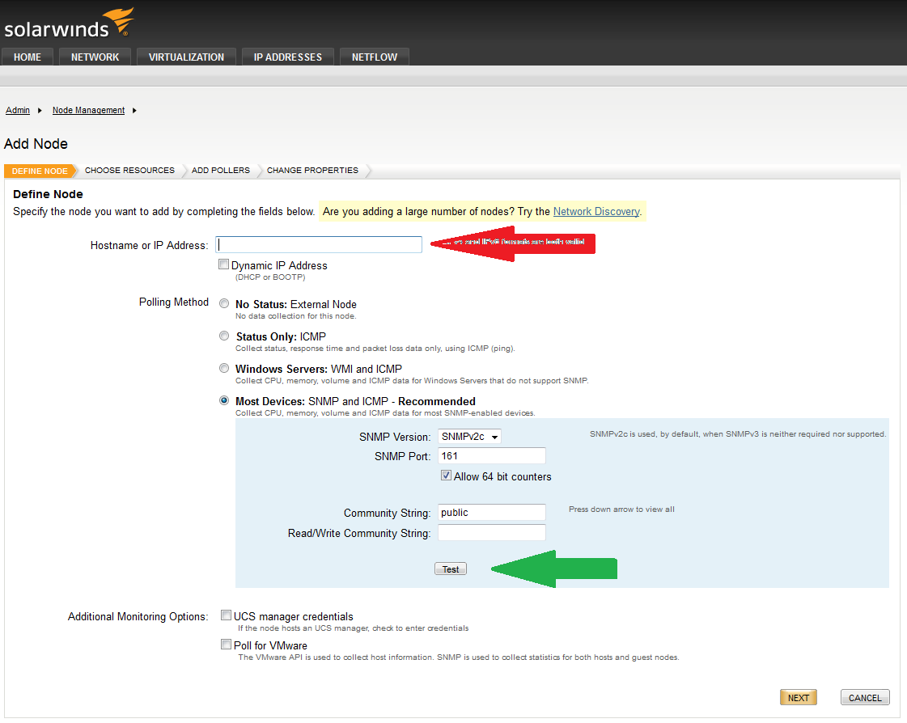
Task: Enable the Poll for VMware checkbox
Action: tap(227, 645)
